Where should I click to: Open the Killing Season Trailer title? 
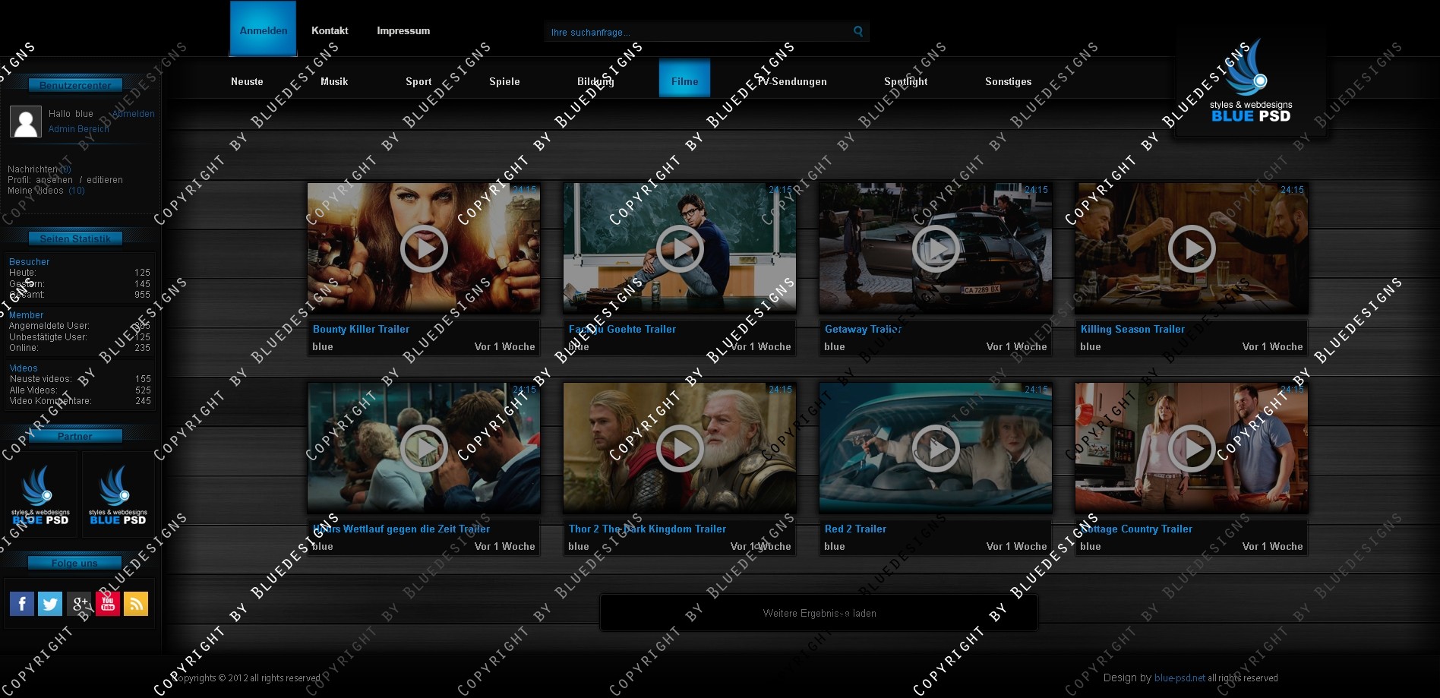pyautogui.click(x=1132, y=329)
